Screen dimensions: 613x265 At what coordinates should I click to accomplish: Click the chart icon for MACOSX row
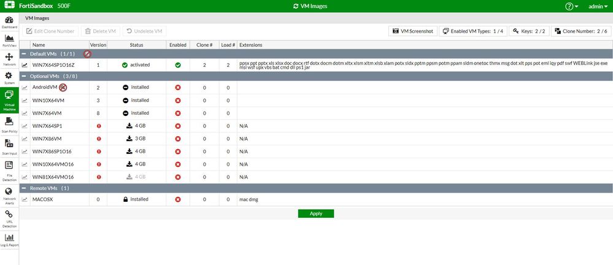click(25, 200)
